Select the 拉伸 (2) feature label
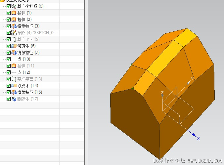The height and width of the screenshot is (165, 224). point(24,20)
